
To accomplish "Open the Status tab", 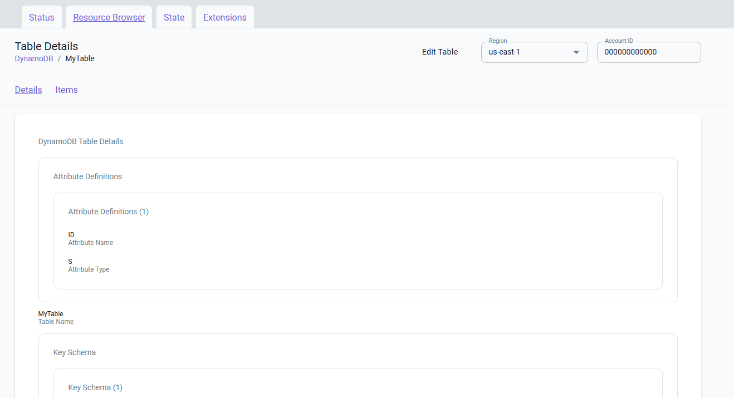I will pos(42,17).
